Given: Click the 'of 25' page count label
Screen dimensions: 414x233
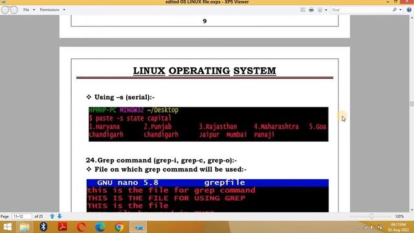Looking at the screenshot, I should [39, 216].
